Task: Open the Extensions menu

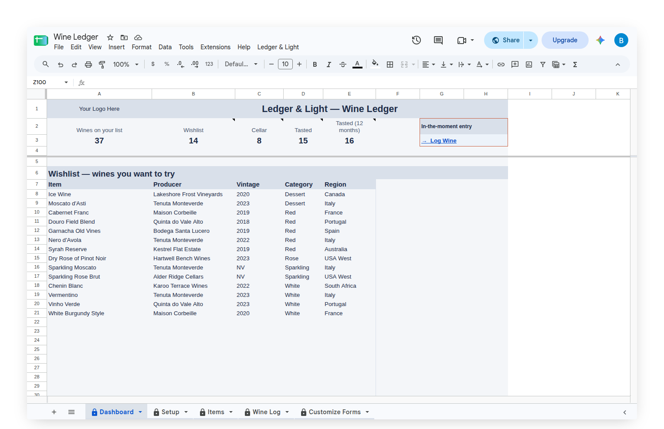Action: 215,47
